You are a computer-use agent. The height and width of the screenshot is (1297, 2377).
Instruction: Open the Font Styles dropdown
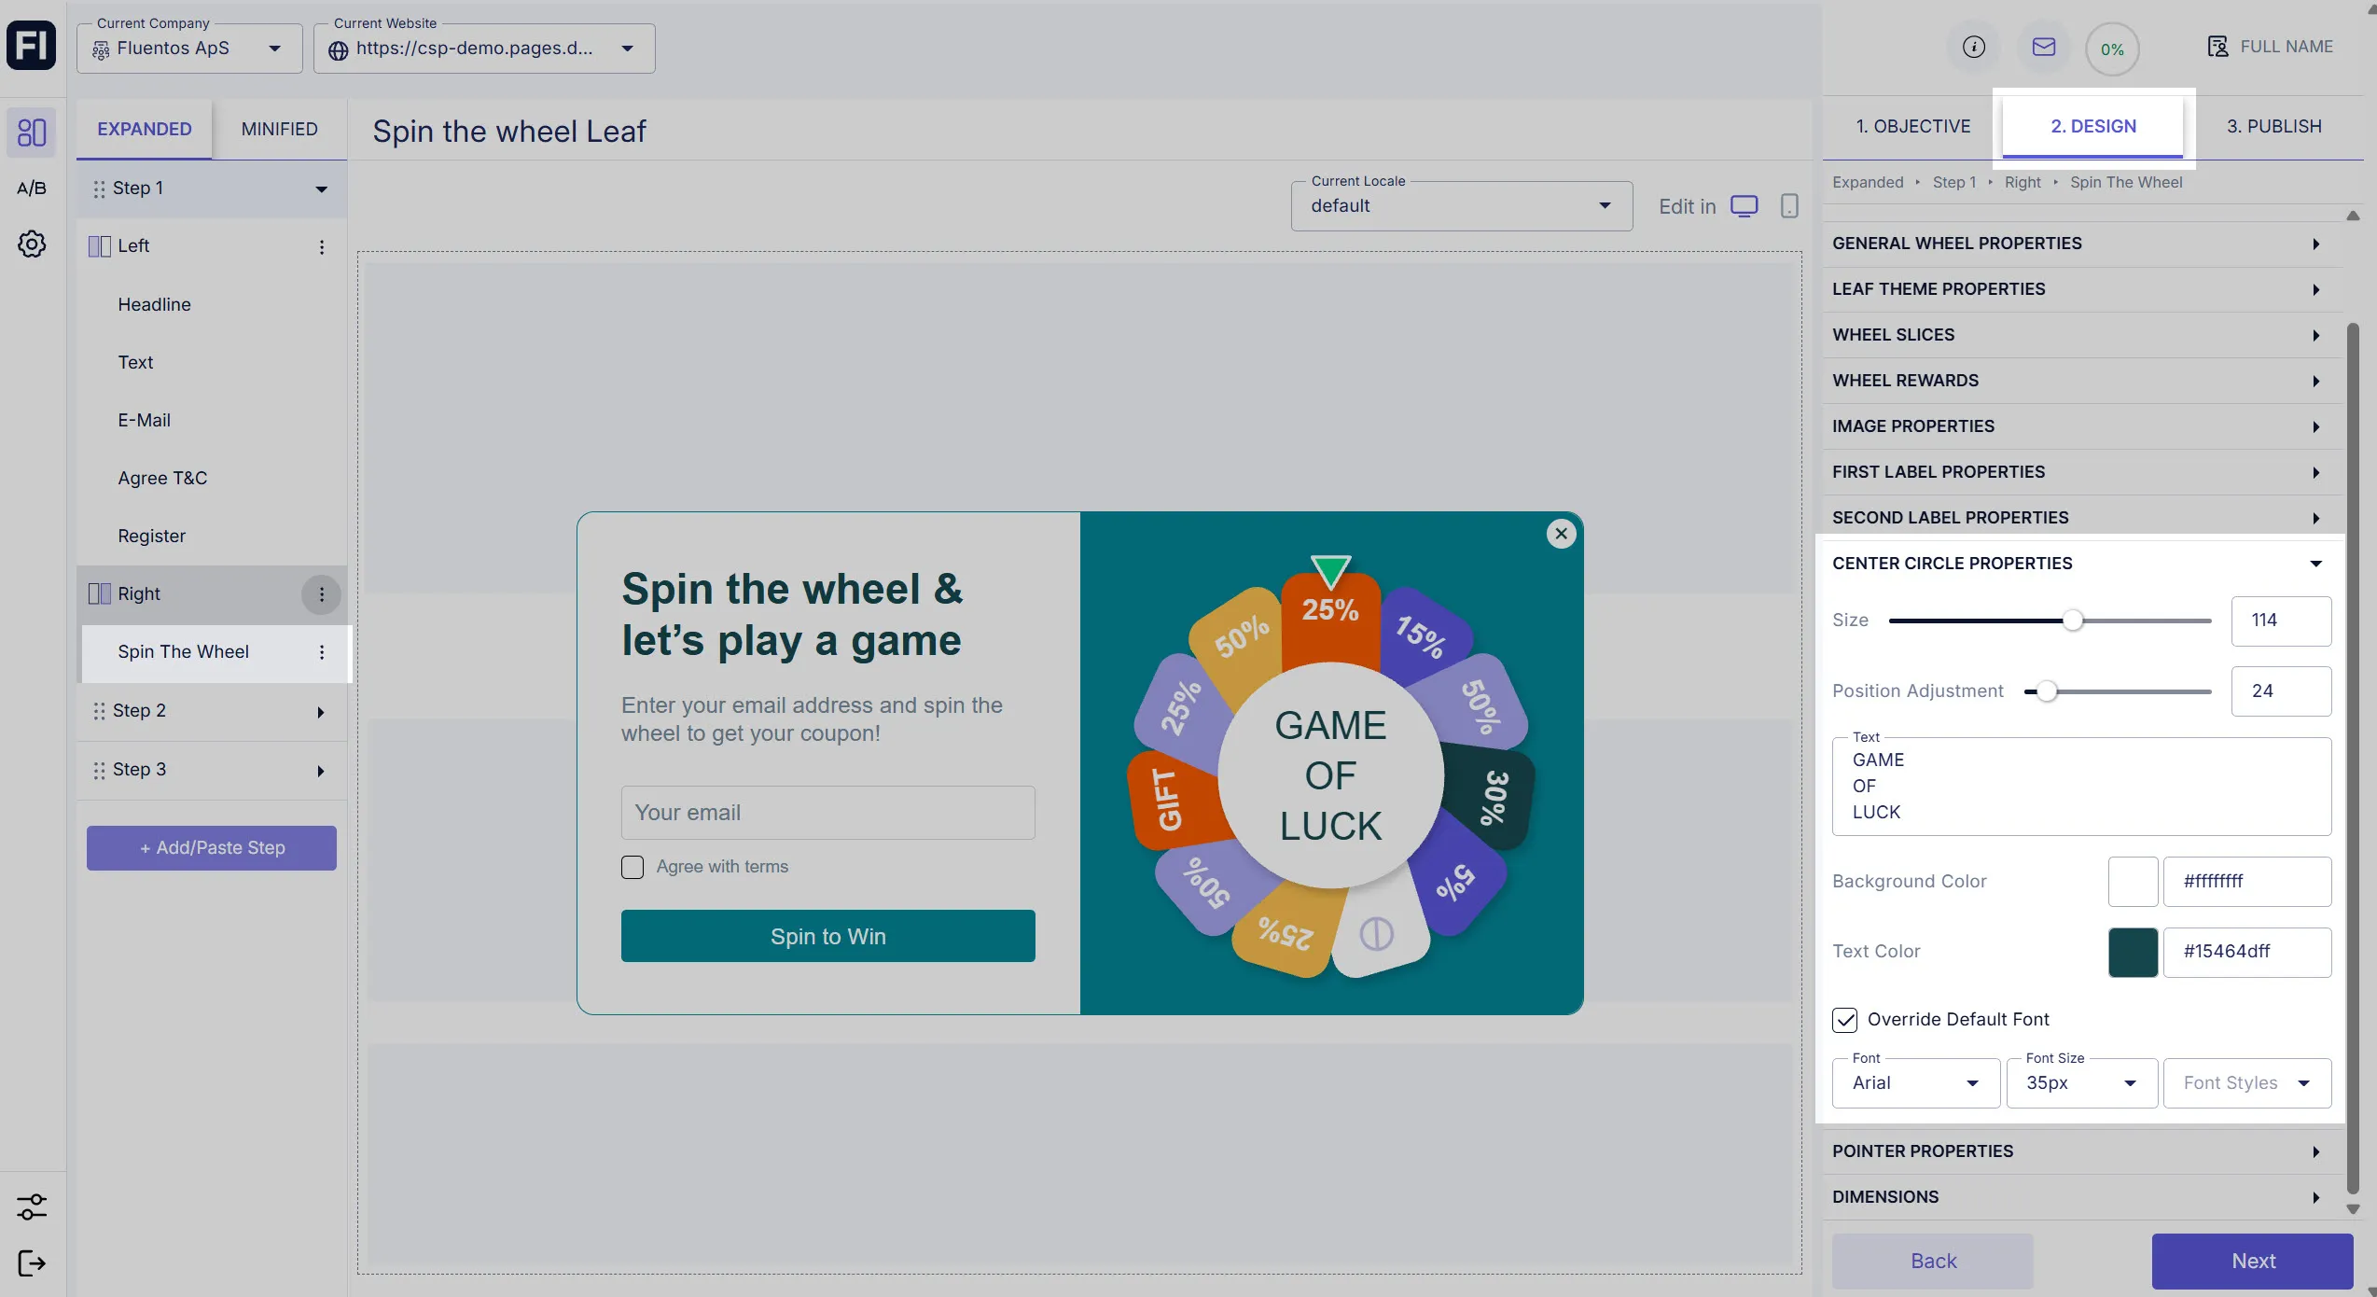click(x=2246, y=1083)
